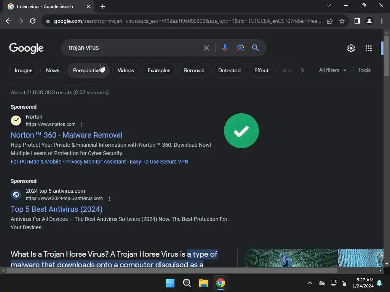Image resolution: width=390 pixels, height=292 pixels.
Task: Click the Norton favicon
Action: coord(16,121)
